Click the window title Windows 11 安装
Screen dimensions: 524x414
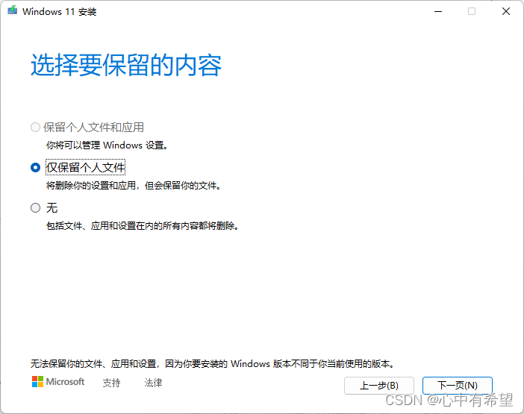tap(60, 12)
